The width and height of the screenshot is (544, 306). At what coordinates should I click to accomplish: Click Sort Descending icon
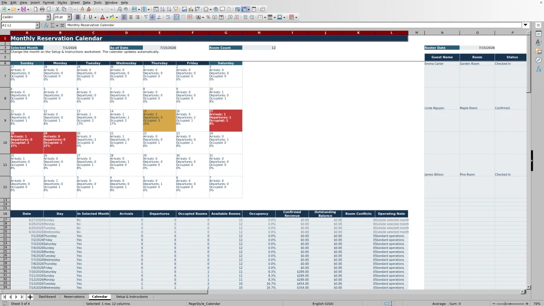click(x=169, y=9)
